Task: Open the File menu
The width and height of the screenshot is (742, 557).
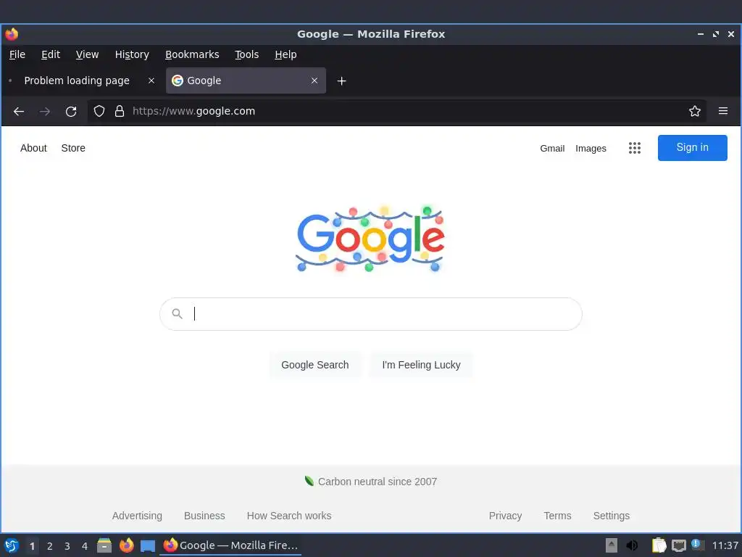Action: pos(17,54)
